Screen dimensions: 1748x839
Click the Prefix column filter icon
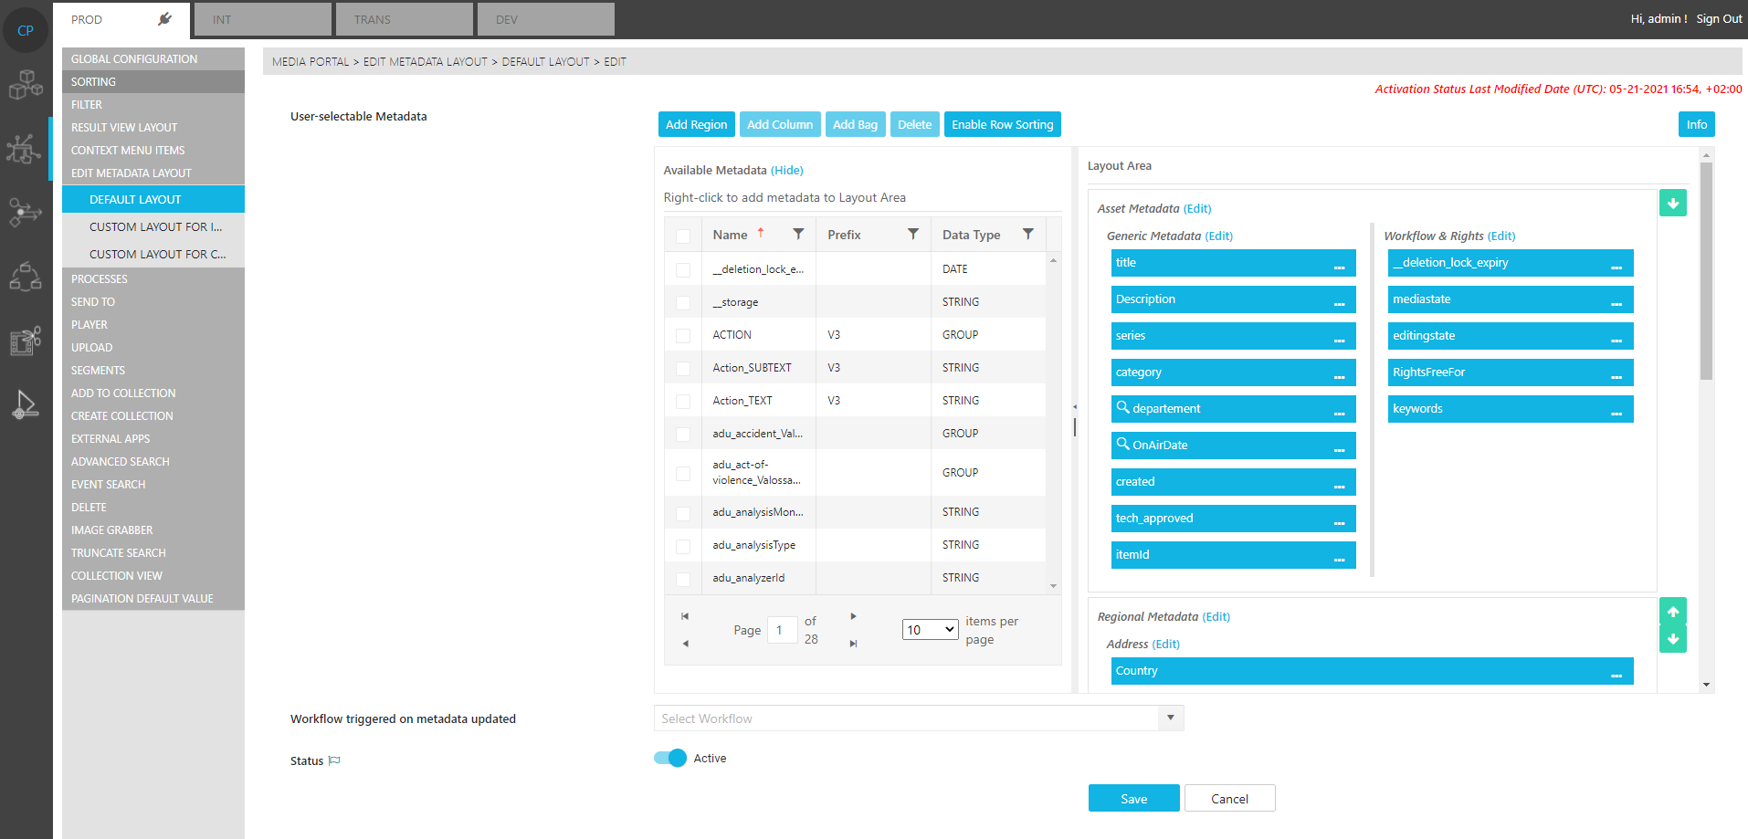coord(912,235)
